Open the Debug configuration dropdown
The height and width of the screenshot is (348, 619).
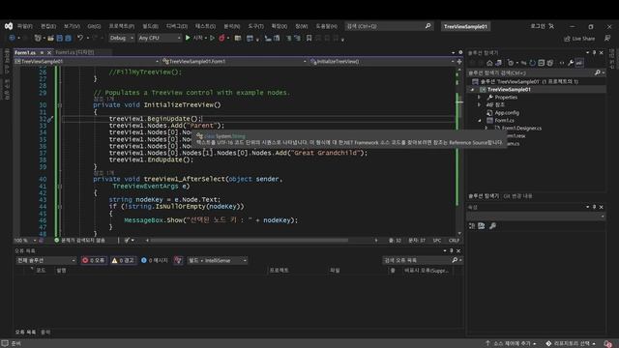click(x=121, y=38)
